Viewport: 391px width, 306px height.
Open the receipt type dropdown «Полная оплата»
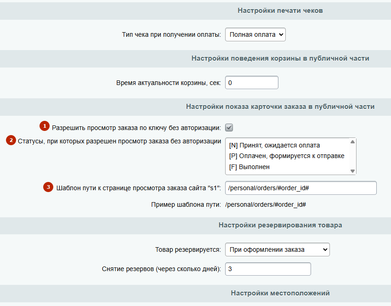click(x=255, y=34)
